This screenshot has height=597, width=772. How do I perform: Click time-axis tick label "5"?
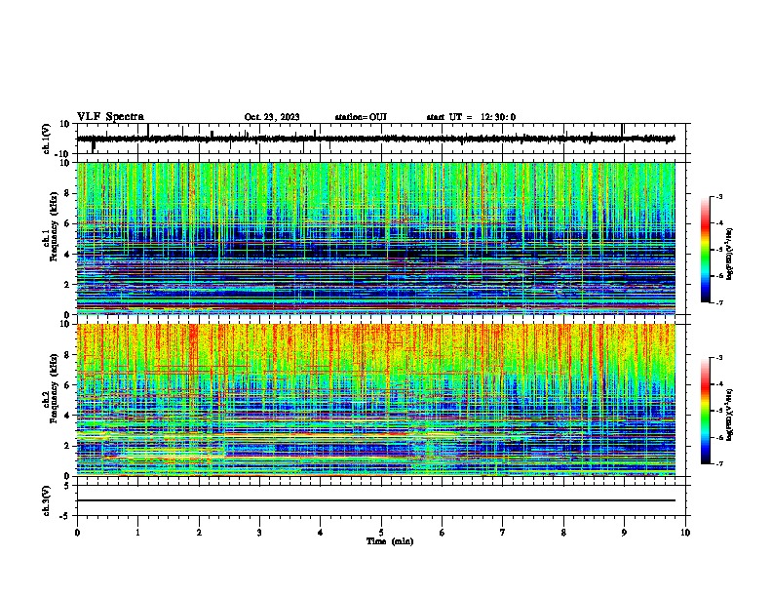pos(381,533)
